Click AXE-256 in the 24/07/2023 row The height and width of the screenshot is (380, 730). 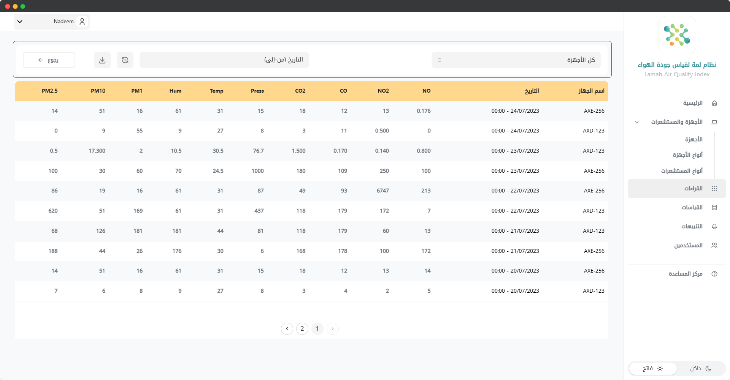tap(594, 111)
